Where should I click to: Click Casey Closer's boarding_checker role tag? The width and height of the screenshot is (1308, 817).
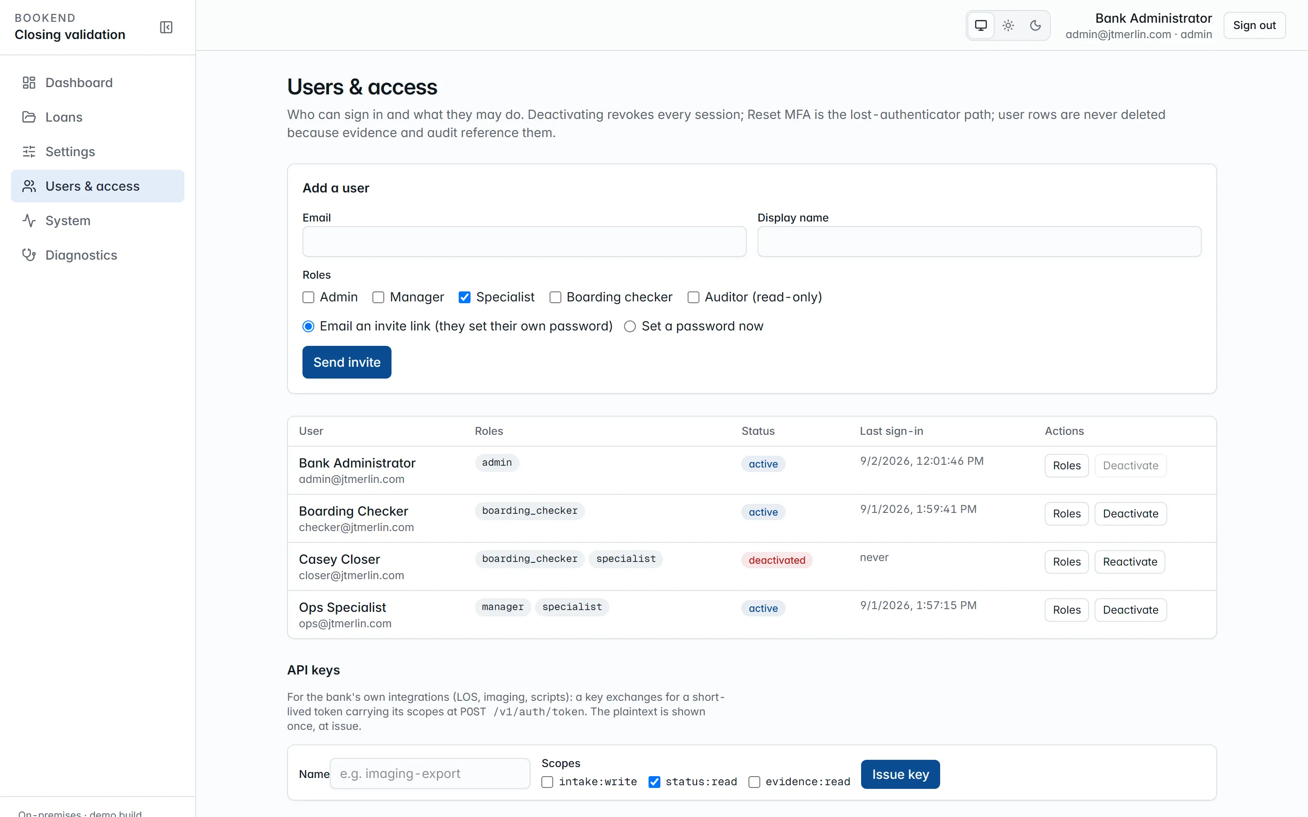pyautogui.click(x=530, y=559)
